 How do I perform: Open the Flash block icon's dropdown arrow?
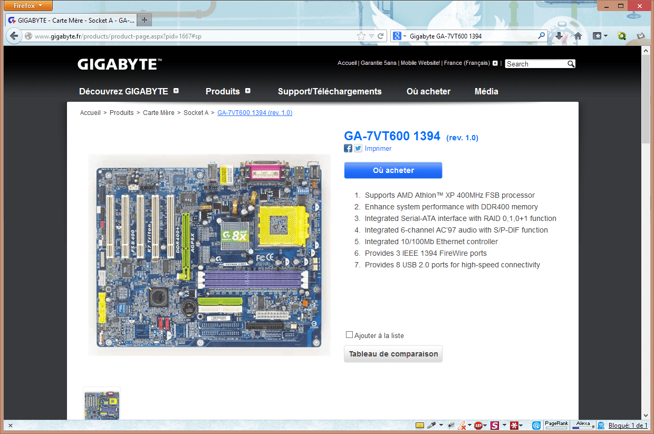click(469, 425)
